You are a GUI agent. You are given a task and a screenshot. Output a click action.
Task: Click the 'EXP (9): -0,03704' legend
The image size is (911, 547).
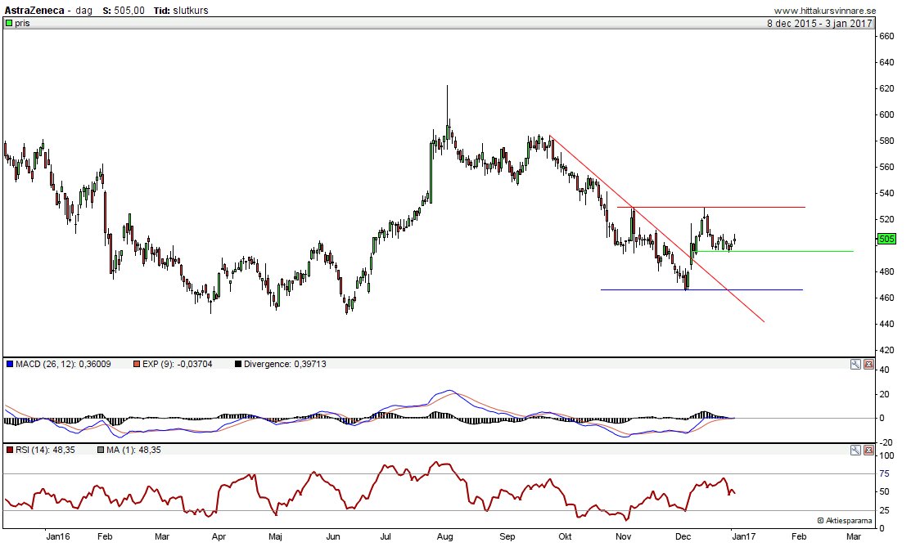(x=177, y=364)
